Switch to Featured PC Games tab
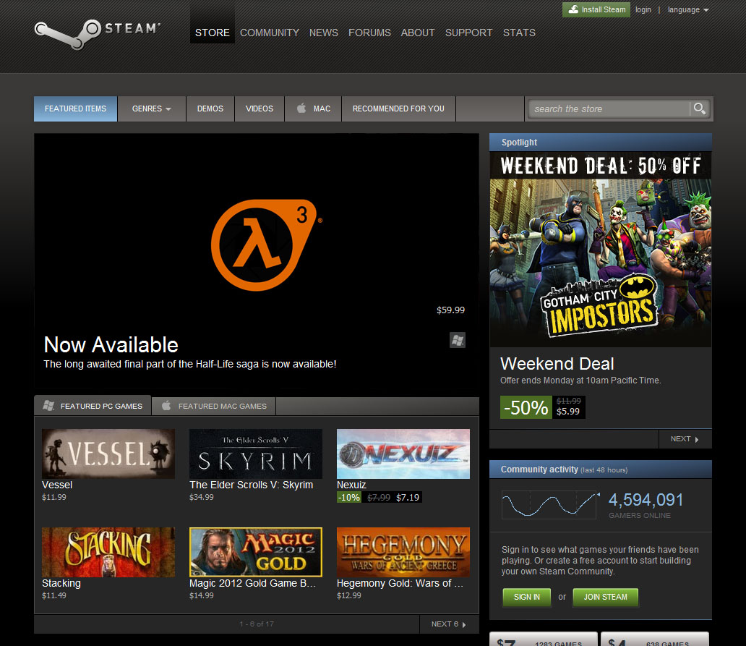746x646 pixels. pos(93,406)
